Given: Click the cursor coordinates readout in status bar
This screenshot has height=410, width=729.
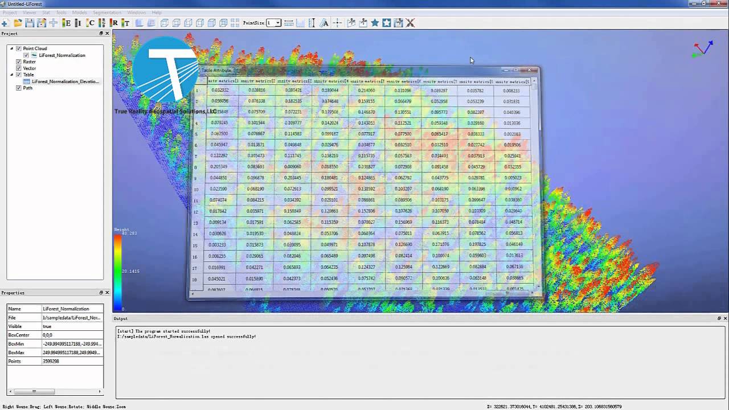Looking at the screenshot, I should point(554,407).
